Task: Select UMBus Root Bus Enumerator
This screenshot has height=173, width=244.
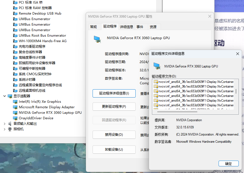Action: (x=42, y=36)
